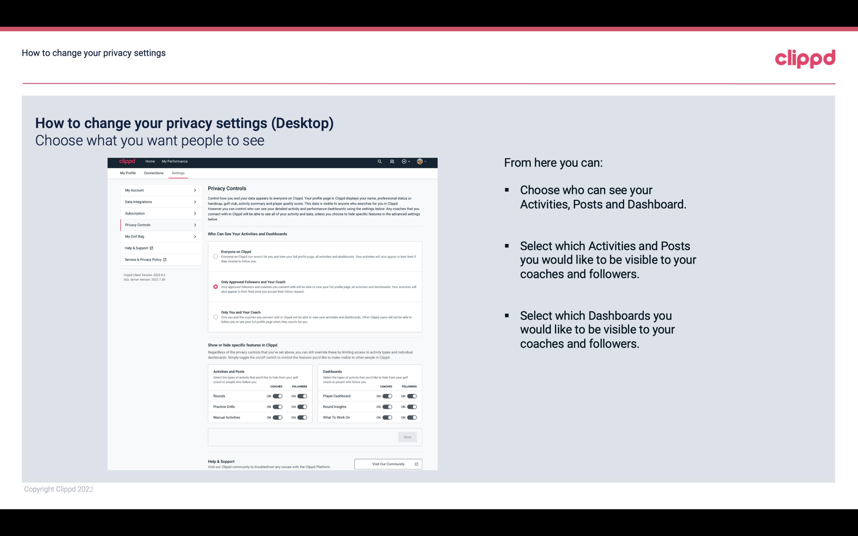858x536 pixels.
Task: Toggle Rounds ON for Followers
Action: click(302, 396)
